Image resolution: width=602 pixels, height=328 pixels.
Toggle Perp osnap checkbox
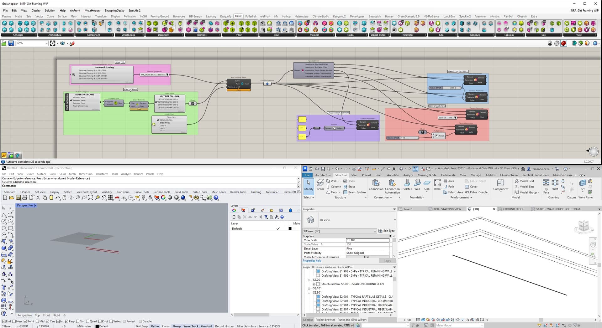66,321
